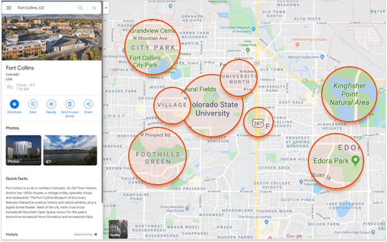Click SOUTH COLLEGE HEIGHTS map label
Screen dimensions: 387x242
click(272, 185)
